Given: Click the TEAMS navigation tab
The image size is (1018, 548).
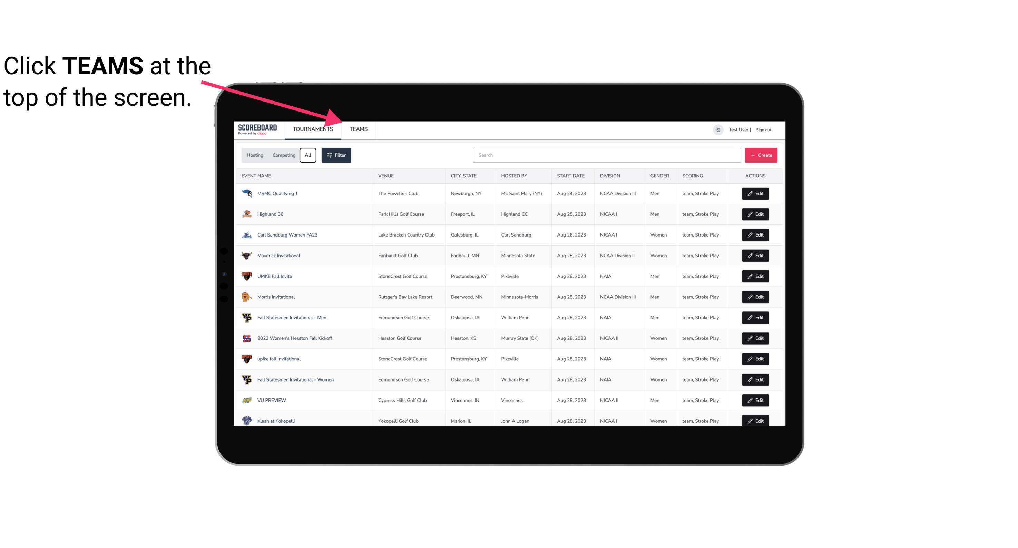Looking at the screenshot, I should click(x=357, y=129).
